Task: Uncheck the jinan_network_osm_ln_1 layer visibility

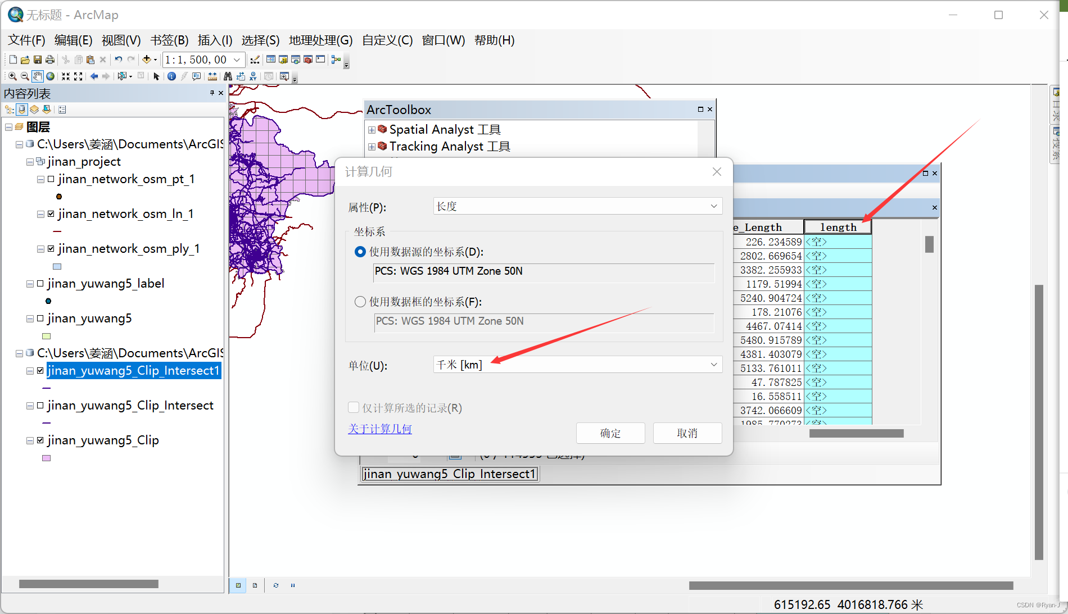Action: tap(51, 214)
